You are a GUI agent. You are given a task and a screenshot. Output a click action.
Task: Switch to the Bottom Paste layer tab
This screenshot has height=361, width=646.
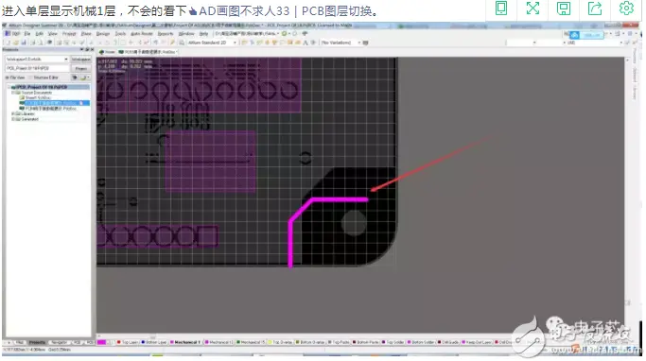pos(366,342)
